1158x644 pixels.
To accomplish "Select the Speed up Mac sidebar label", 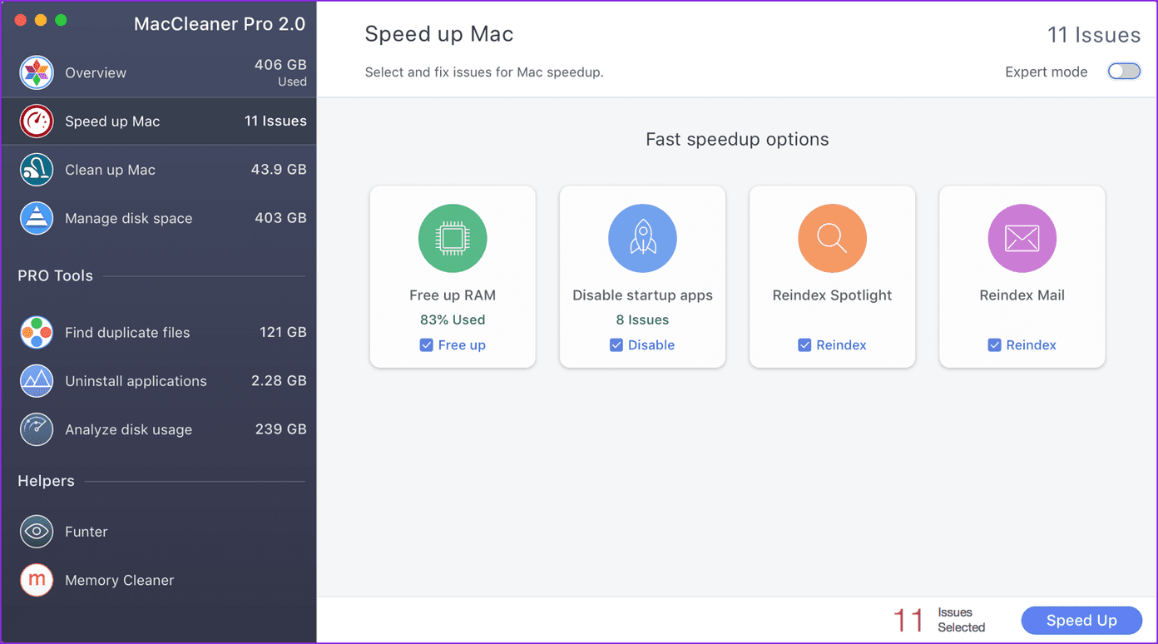I will click(112, 121).
